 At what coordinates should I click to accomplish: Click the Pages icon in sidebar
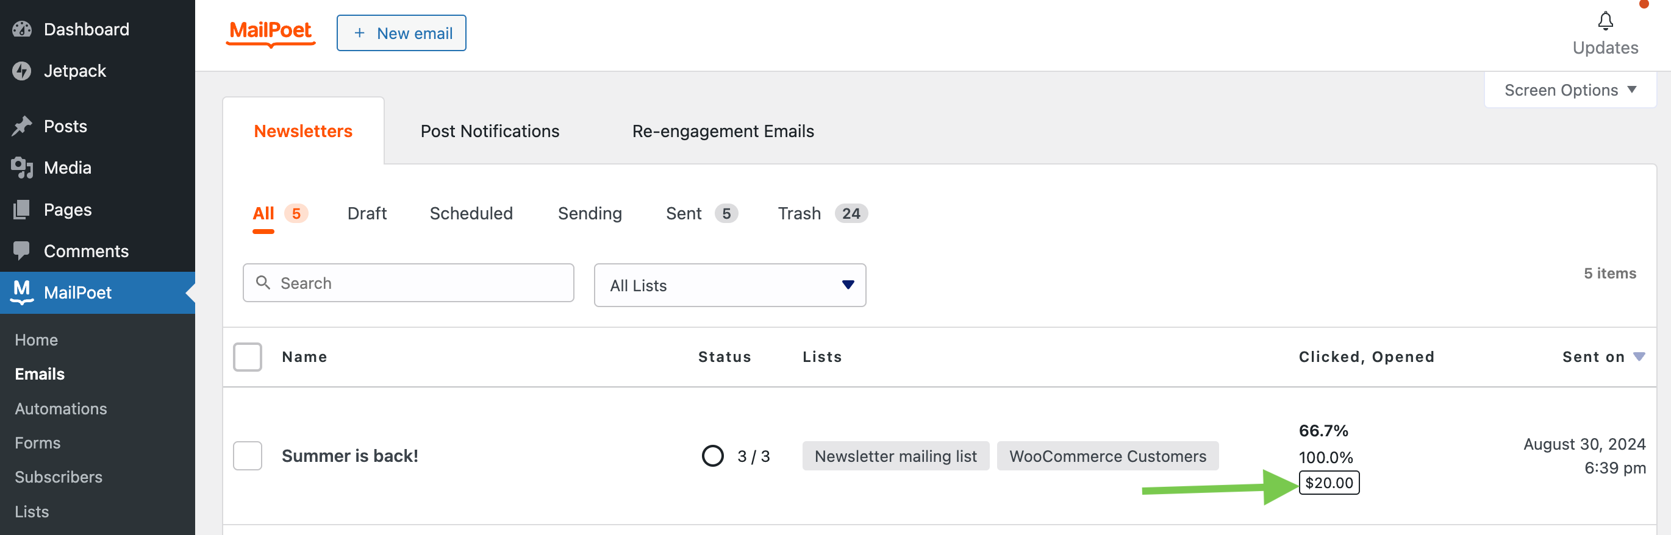pos(22,210)
